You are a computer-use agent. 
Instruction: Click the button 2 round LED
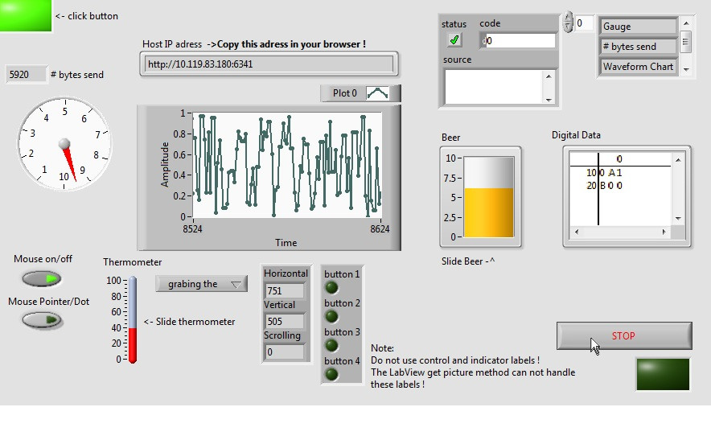(x=331, y=317)
